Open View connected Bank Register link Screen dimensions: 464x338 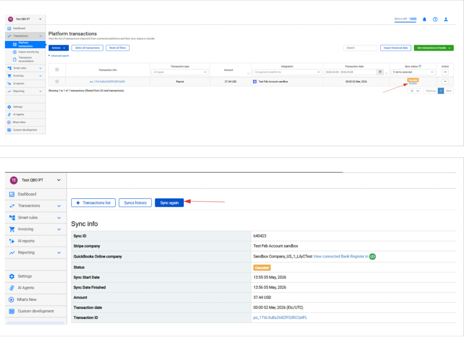tap(341, 257)
